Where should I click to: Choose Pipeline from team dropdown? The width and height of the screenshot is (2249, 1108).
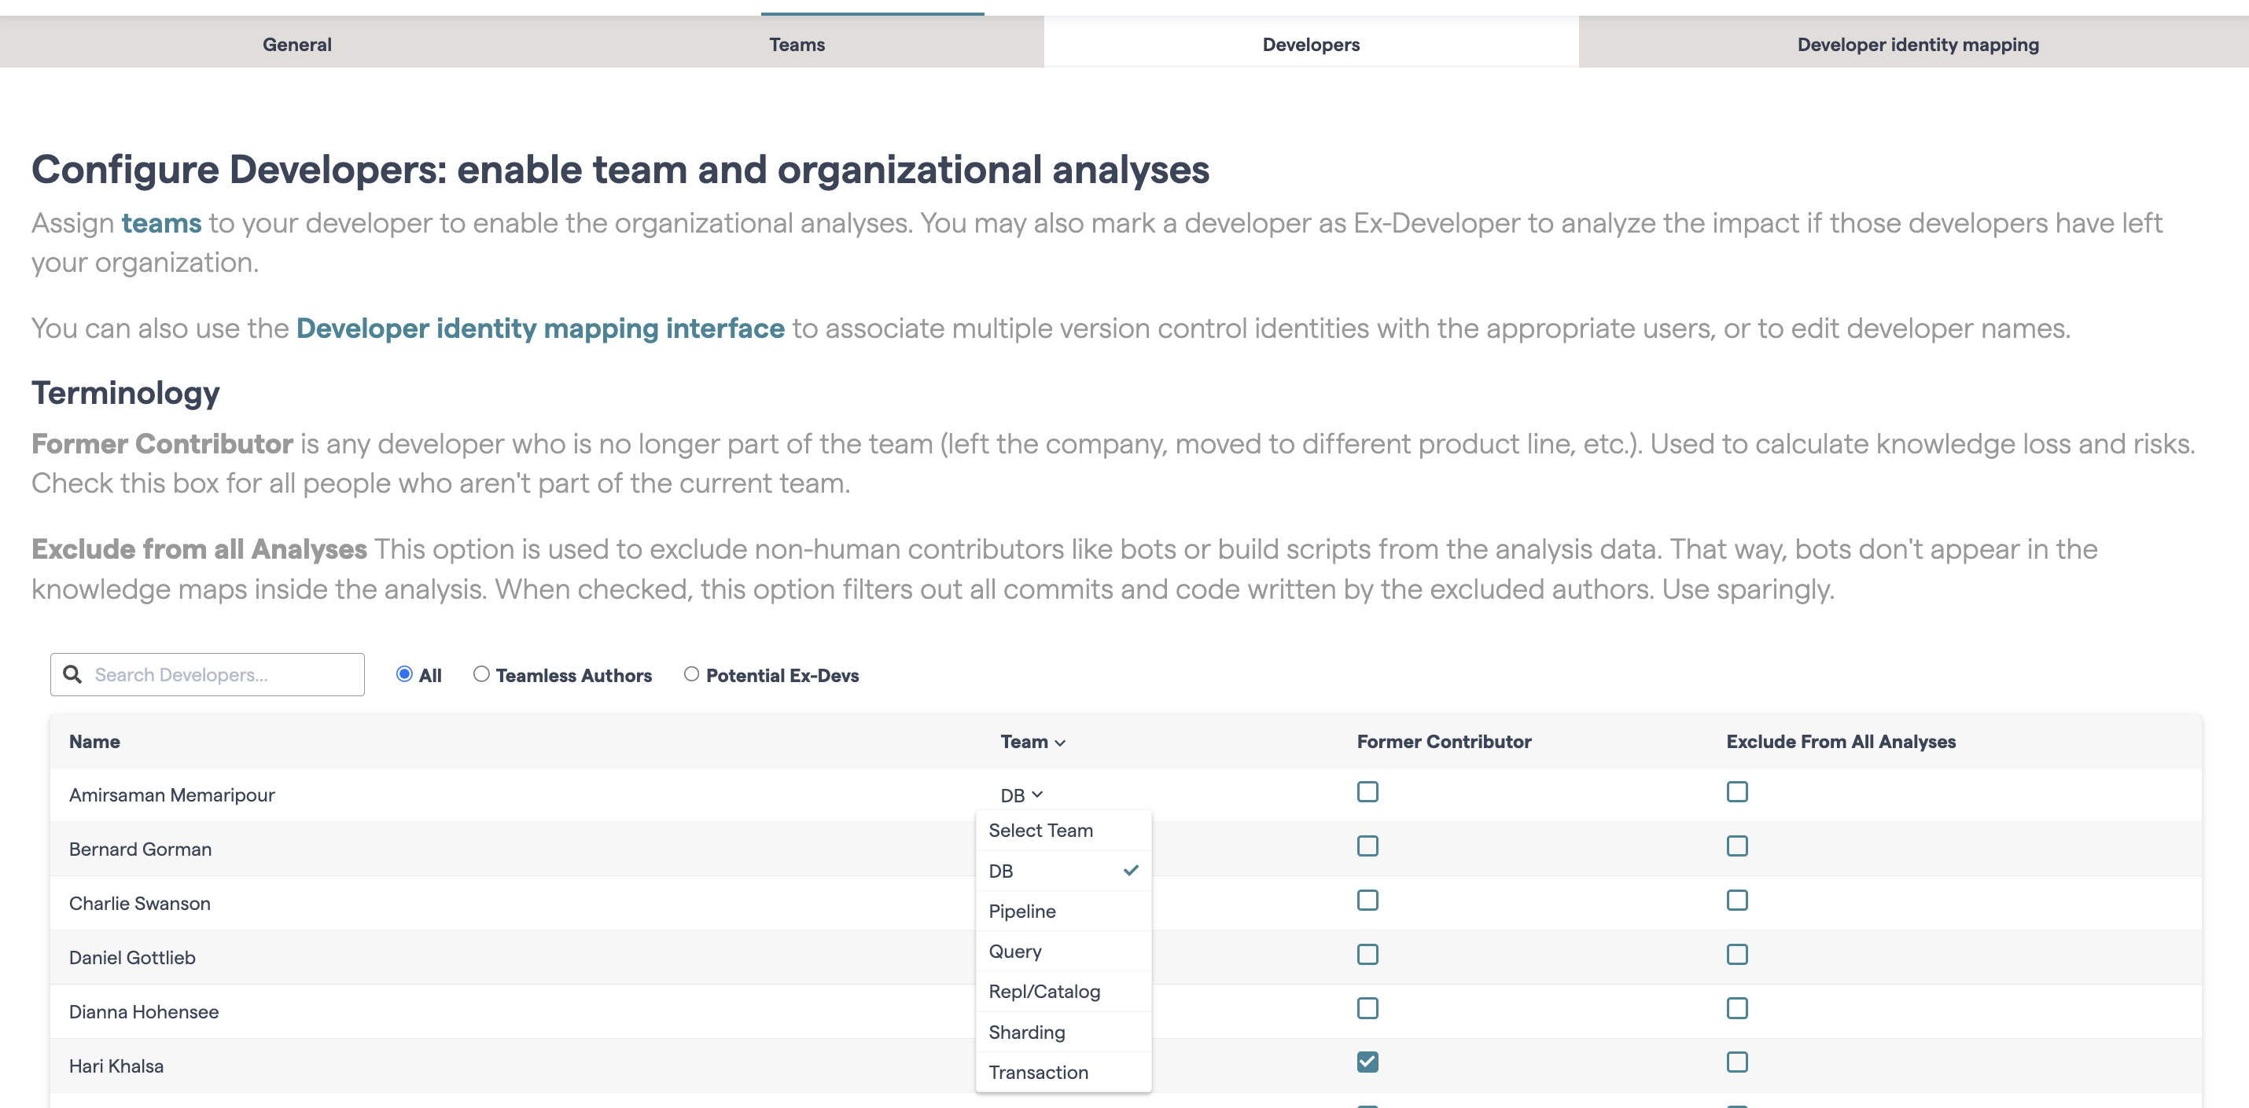[1021, 911]
